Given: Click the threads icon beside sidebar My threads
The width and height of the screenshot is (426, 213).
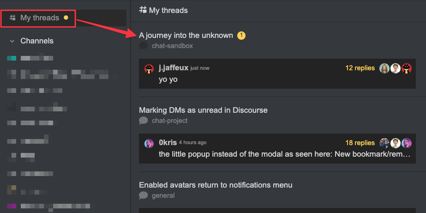Looking at the screenshot, I should pyautogui.click(x=13, y=18).
